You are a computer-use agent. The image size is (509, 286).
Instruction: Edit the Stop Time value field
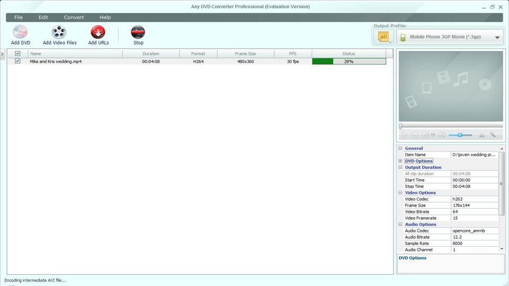pos(475,186)
